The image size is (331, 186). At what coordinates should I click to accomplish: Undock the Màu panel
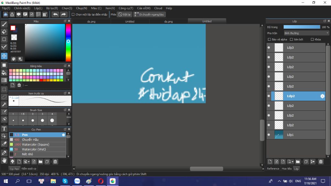click(x=65, y=21)
